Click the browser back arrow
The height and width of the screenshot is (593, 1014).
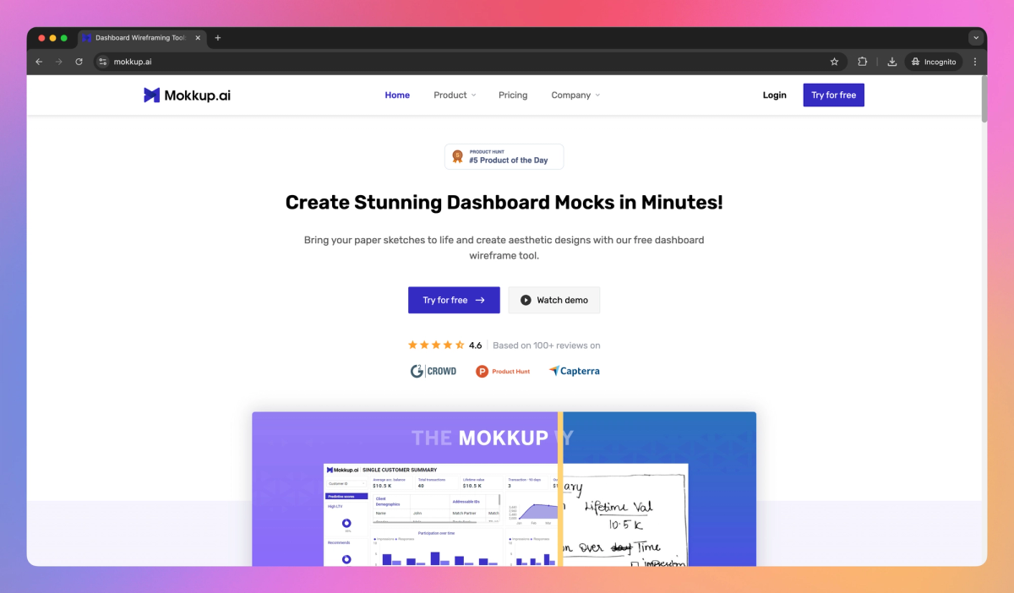(39, 62)
